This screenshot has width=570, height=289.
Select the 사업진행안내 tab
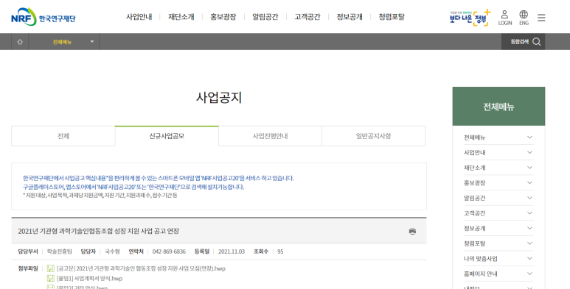coord(270,136)
